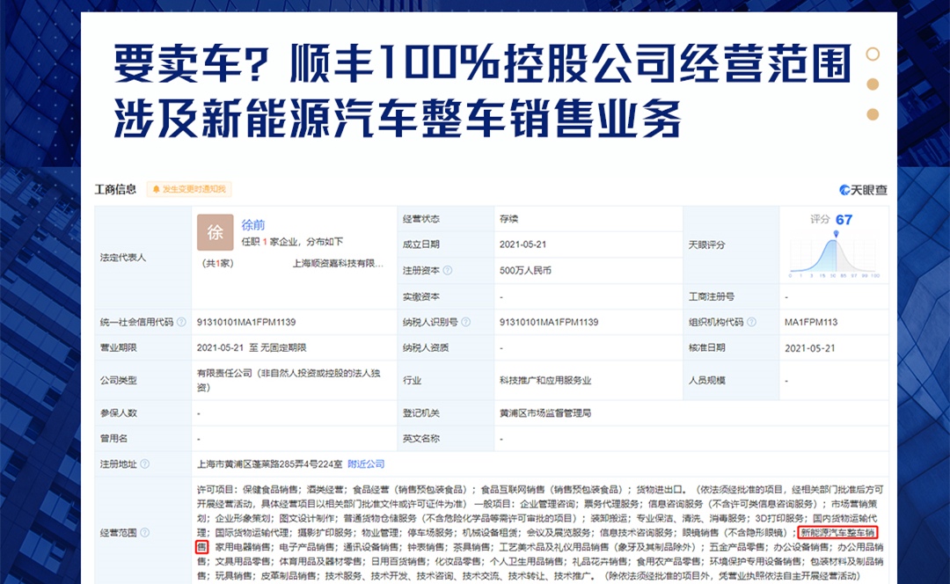Image resolution: width=950 pixels, height=584 pixels.
Task: Open legal representative 徐前 profile link
Action: tap(253, 225)
